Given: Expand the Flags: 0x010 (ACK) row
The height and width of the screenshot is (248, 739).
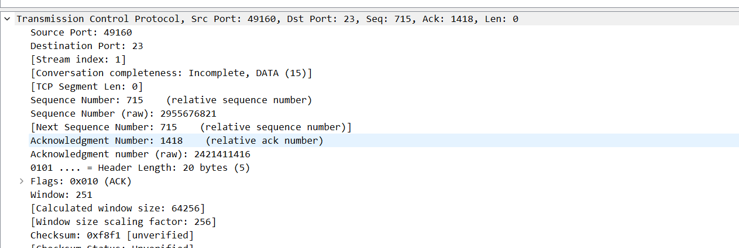Looking at the screenshot, I should (x=21, y=181).
